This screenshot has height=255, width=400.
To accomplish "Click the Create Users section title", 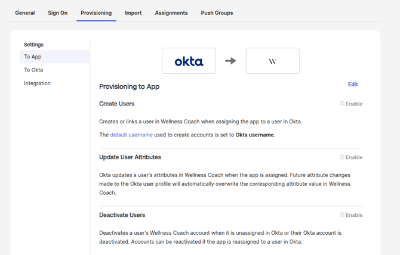I will [x=116, y=104].
